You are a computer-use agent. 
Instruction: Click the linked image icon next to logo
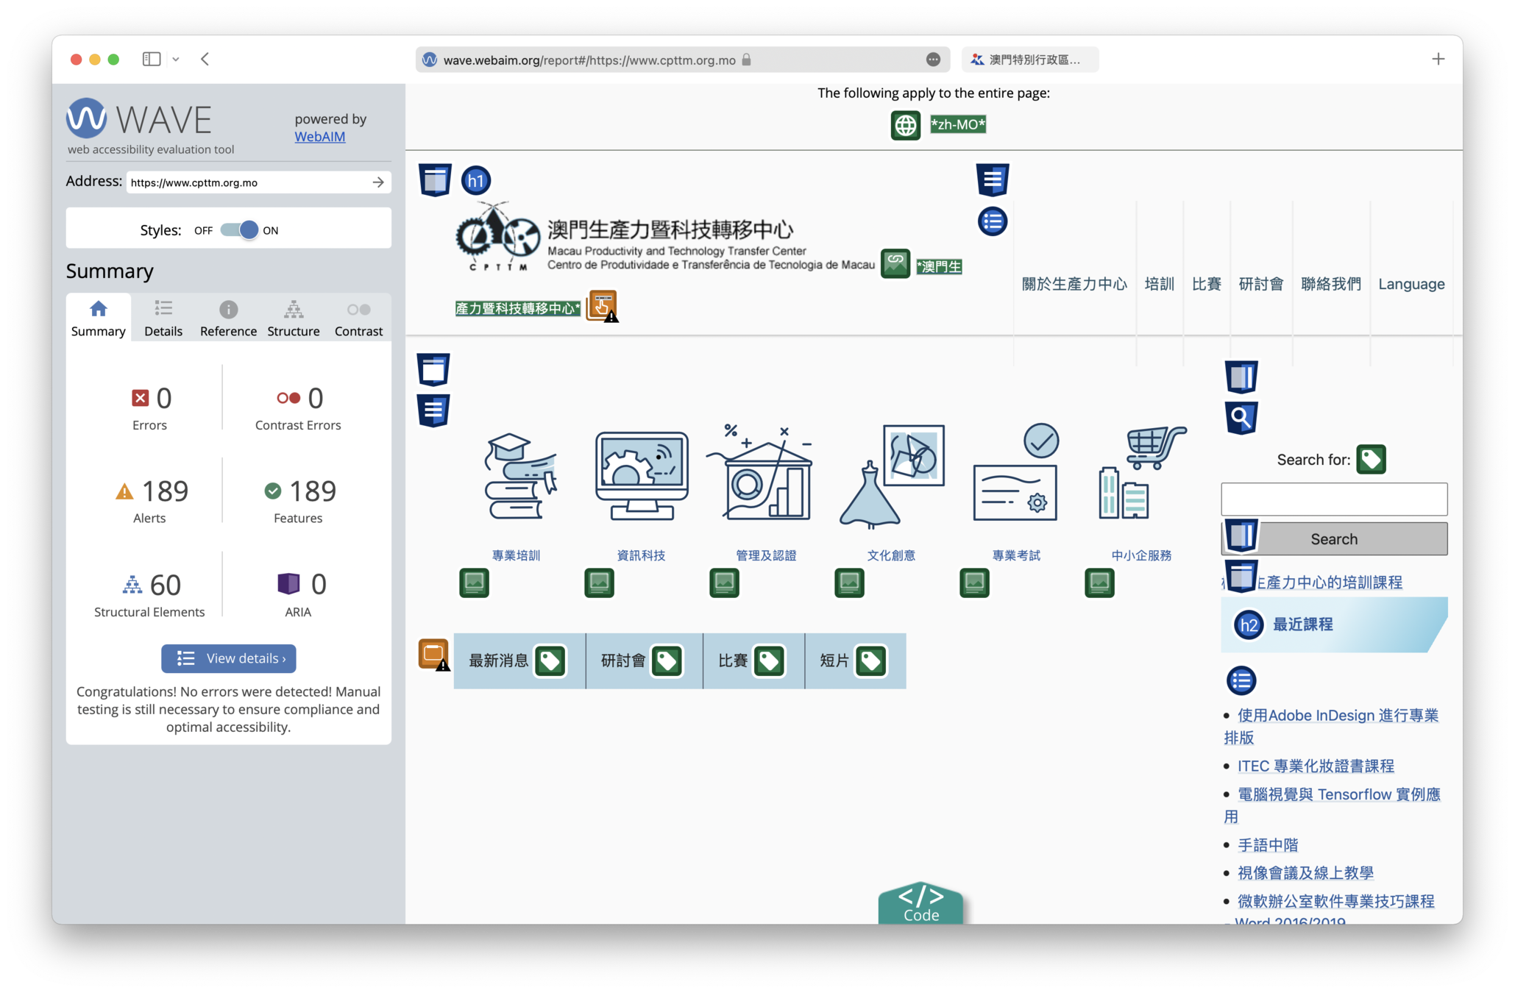(895, 263)
